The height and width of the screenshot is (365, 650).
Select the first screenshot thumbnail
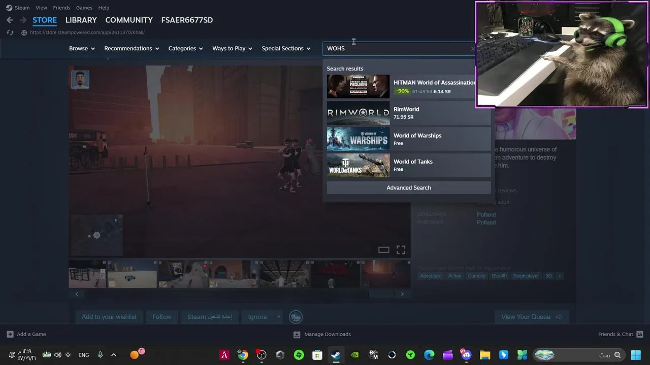click(87, 274)
